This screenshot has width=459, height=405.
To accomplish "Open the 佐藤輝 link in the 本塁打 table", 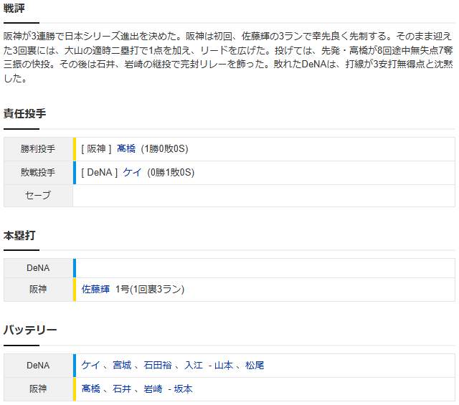I will [x=95, y=289].
